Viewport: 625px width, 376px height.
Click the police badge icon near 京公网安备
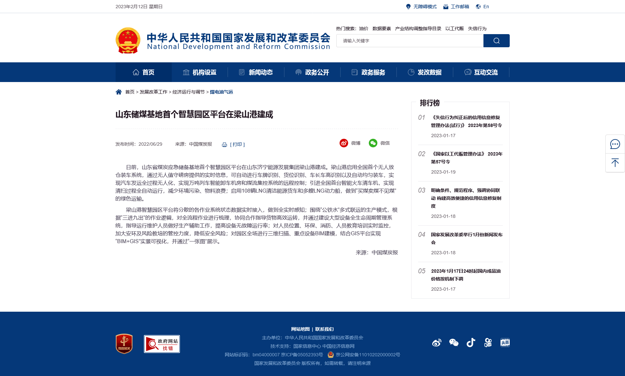(330, 355)
